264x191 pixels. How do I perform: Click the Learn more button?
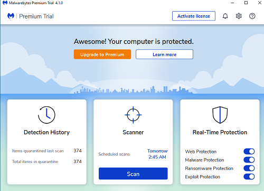tap(164, 54)
